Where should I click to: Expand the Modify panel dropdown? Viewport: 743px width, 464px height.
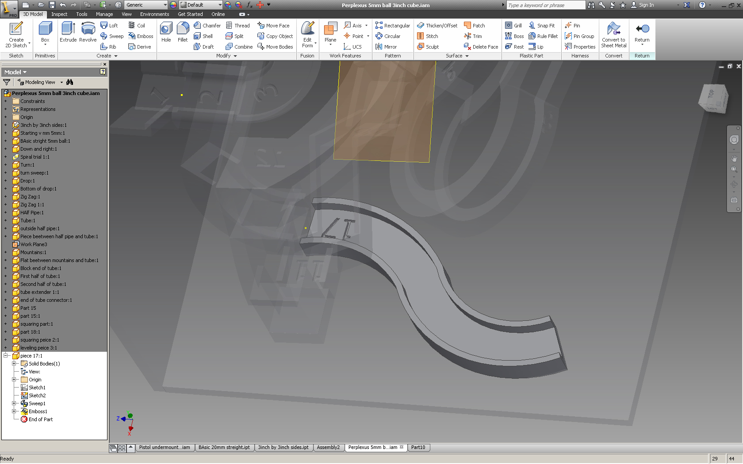tap(226, 56)
